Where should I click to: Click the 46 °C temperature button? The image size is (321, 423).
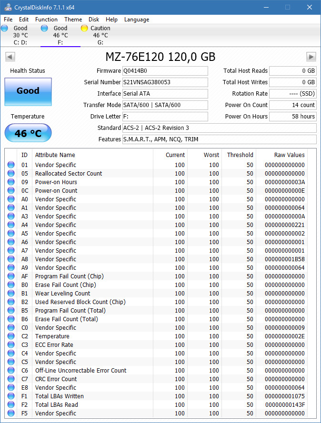pyautogui.click(x=28, y=133)
